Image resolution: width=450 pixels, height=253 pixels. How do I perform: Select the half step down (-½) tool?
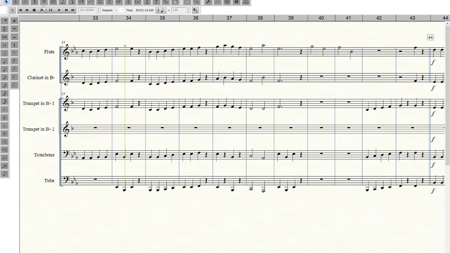coord(5,142)
